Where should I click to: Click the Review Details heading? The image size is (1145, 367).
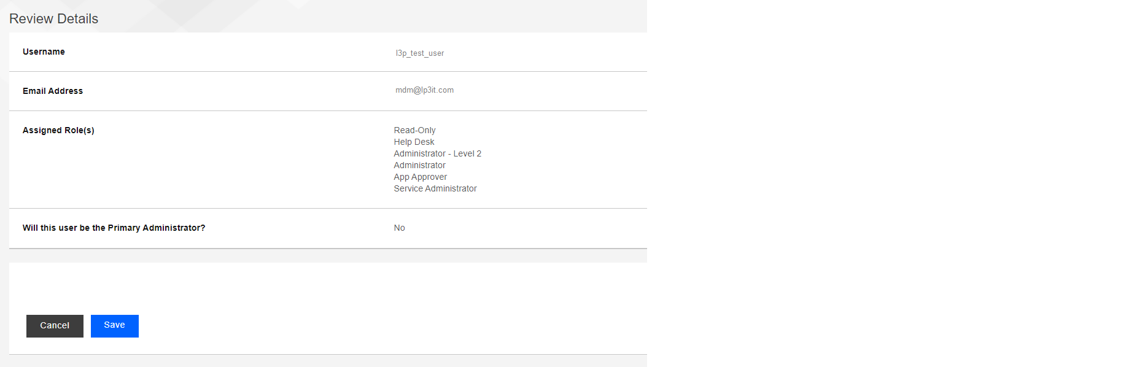point(54,19)
